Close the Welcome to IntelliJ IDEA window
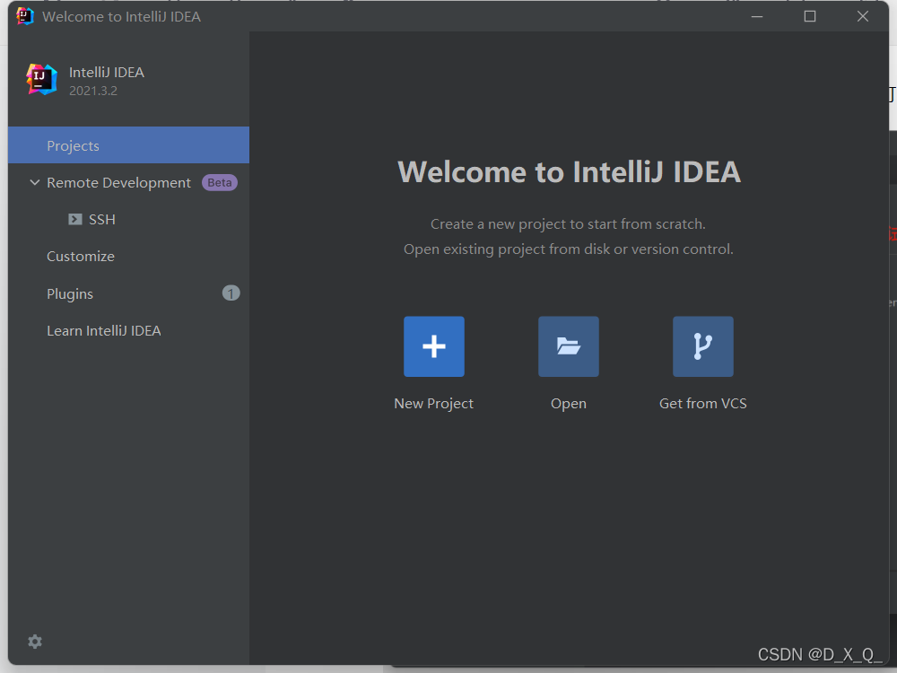Image resolution: width=897 pixels, height=673 pixels. [863, 16]
